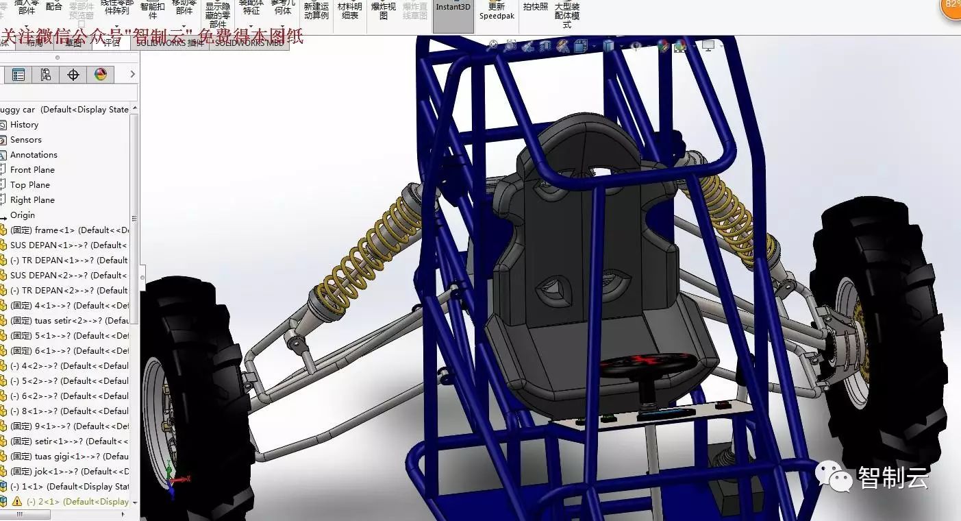
Task: Click the orange 82% floating widget
Action: click(952, 7)
